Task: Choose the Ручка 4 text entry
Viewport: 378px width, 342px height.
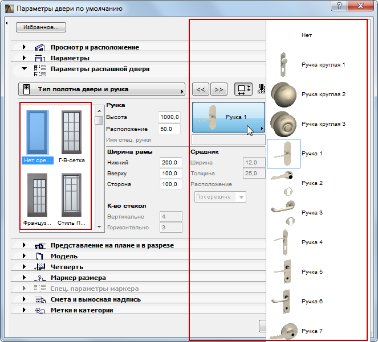Action: point(312,242)
